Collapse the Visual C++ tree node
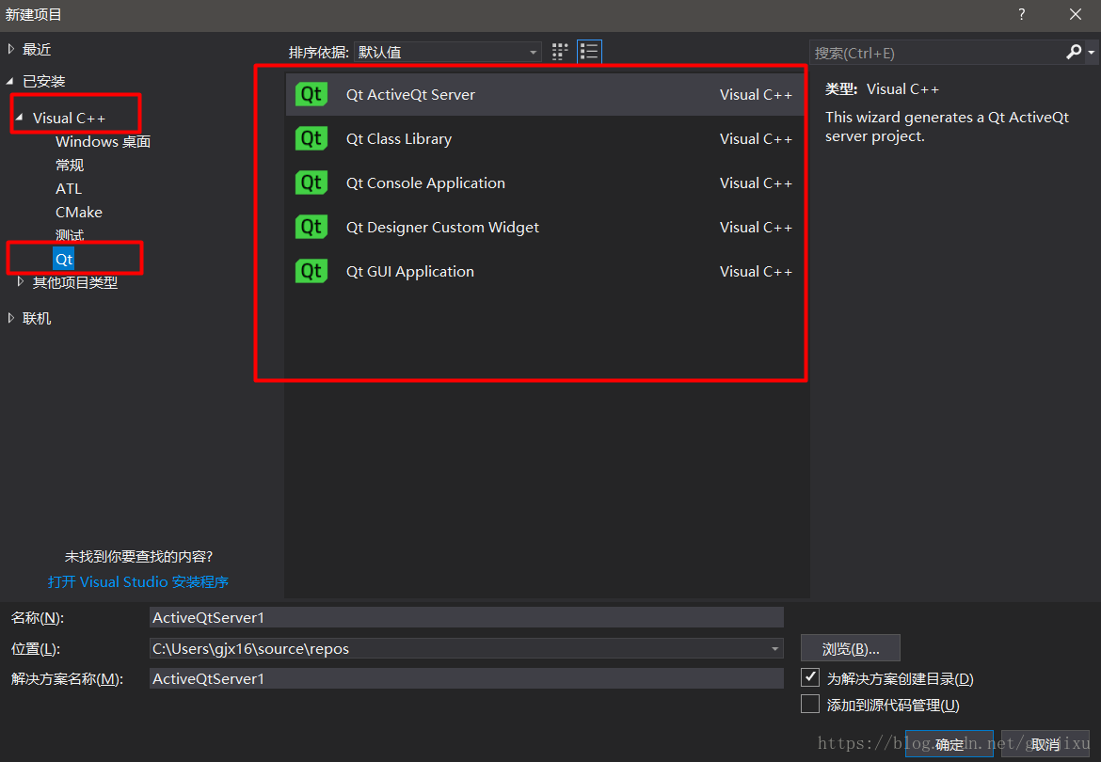1101x762 pixels. tap(20, 118)
